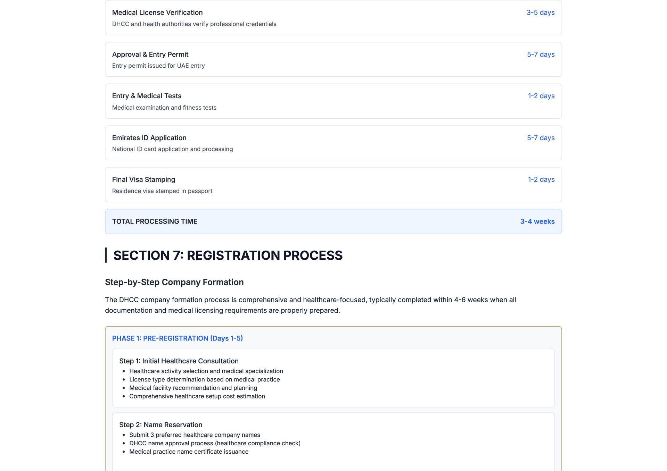The image size is (667, 471).
Task: Click the Healthcare activity selection bullet item
Action: tap(206, 371)
